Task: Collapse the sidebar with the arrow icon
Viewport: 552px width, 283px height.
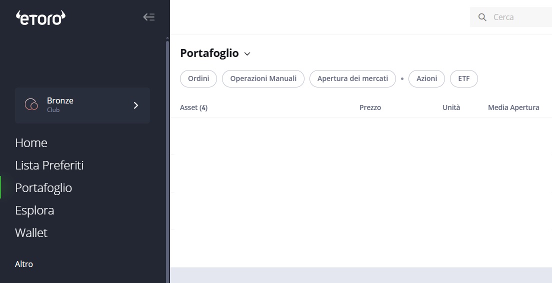Action: 148,17
